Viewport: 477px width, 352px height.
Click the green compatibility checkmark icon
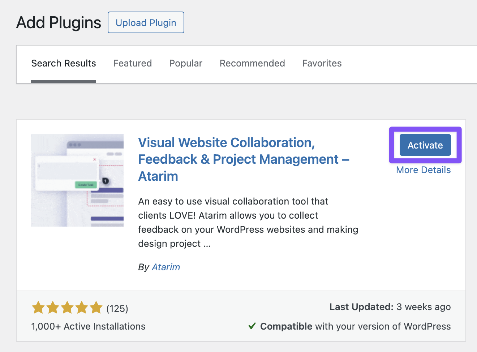point(252,326)
